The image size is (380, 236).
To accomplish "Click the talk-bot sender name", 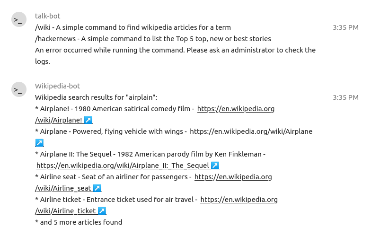I will point(48,16).
